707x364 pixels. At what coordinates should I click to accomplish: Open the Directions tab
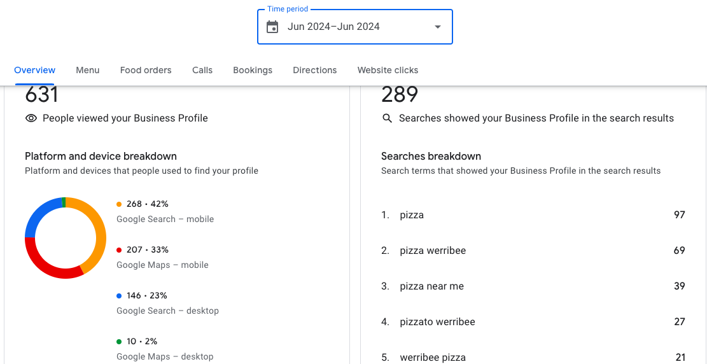[315, 70]
